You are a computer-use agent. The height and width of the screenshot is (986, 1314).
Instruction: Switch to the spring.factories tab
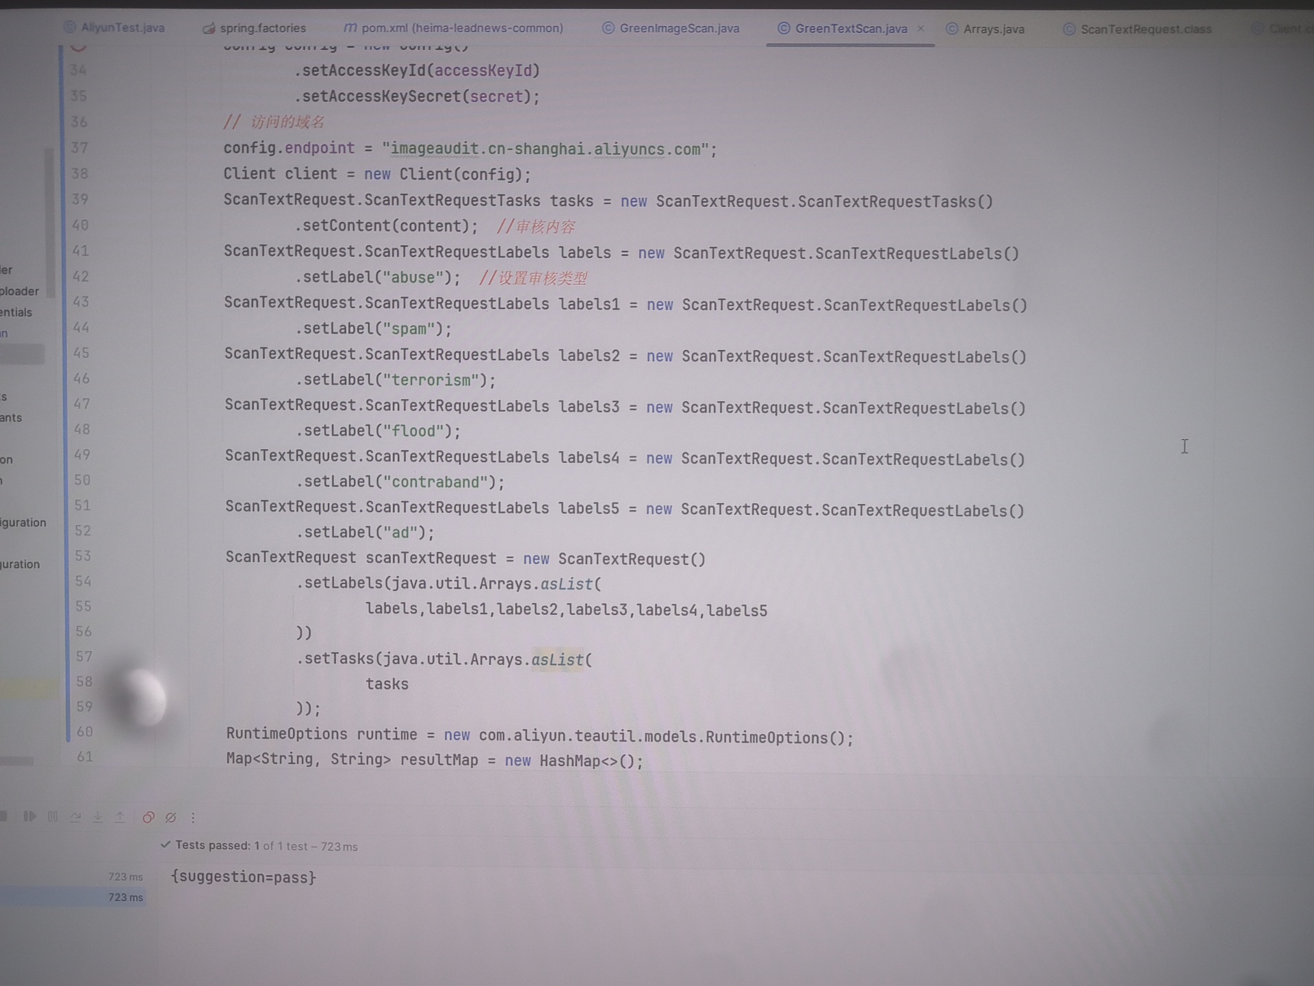[x=255, y=28]
